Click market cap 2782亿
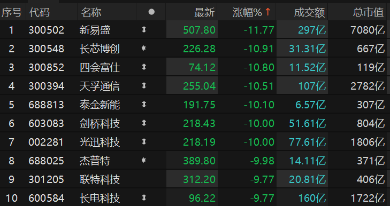 pos(368,86)
